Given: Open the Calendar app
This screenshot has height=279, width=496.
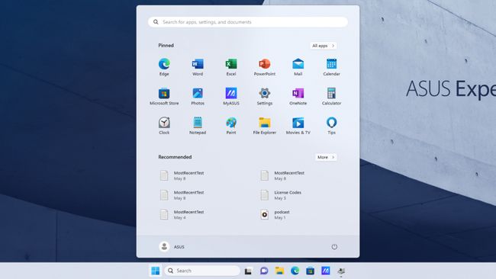Looking at the screenshot, I should [331, 67].
